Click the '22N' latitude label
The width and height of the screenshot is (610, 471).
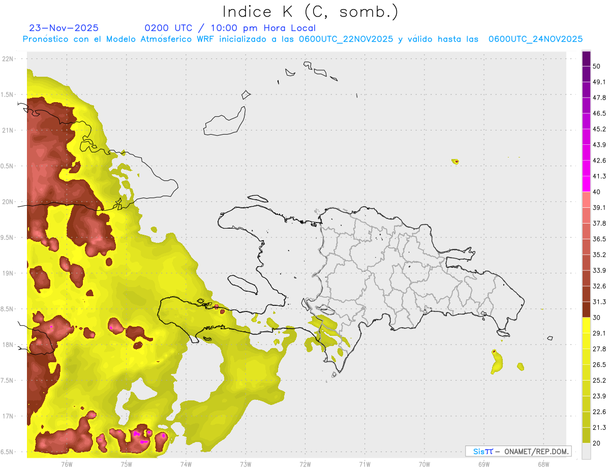pos(8,59)
